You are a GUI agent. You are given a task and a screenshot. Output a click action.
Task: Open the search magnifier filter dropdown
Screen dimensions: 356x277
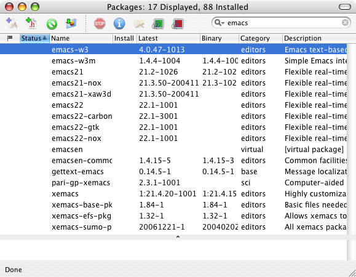(x=220, y=23)
